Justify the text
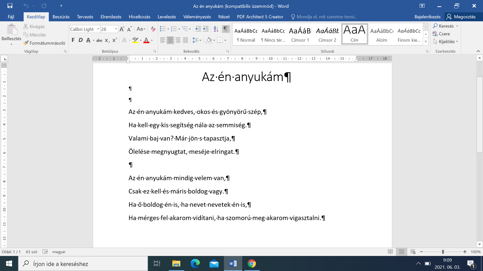Viewport: 483px width, 271px height. 185,40
